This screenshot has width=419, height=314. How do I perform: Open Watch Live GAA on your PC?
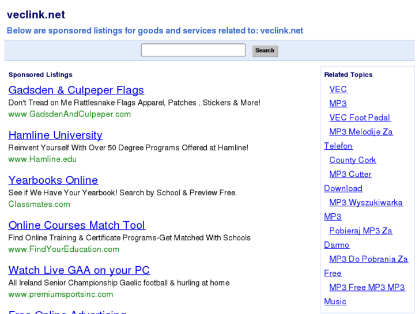pyautogui.click(x=79, y=270)
